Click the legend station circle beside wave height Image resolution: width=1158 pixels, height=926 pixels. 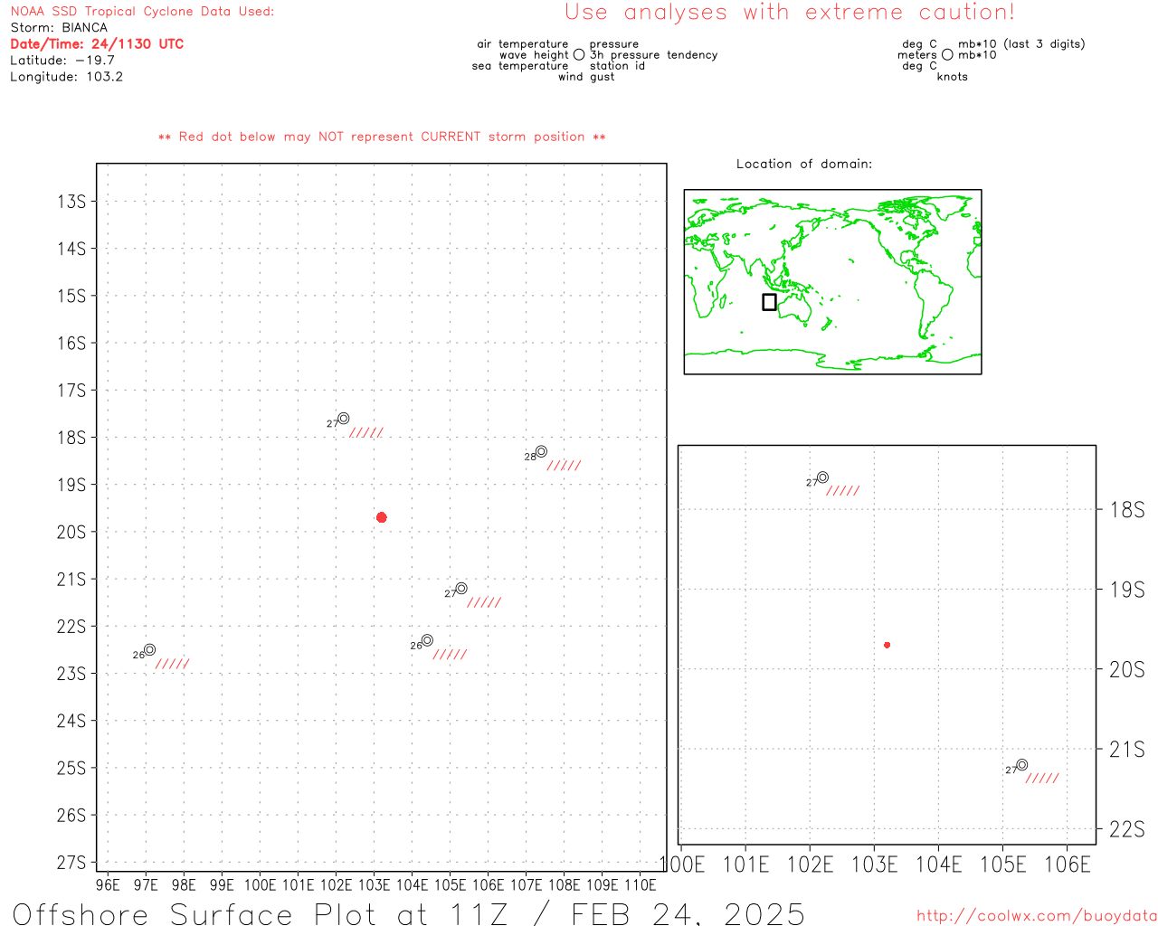(x=579, y=55)
